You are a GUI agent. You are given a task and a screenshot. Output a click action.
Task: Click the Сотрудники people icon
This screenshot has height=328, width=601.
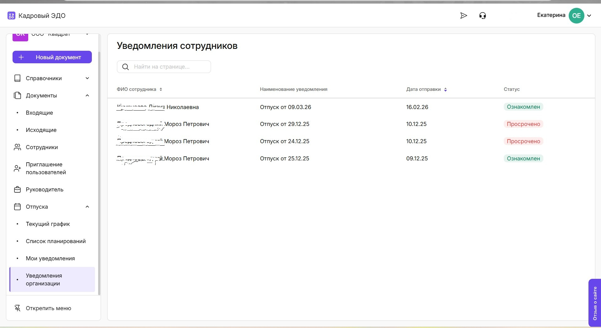click(18, 147)
